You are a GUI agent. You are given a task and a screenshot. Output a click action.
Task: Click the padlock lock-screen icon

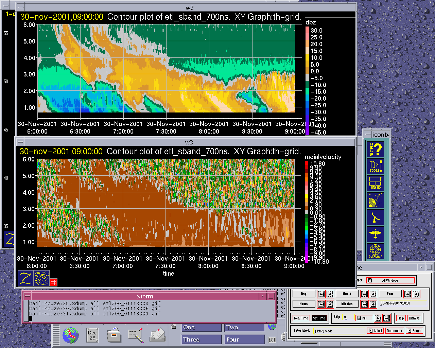[x=174, y=327]
